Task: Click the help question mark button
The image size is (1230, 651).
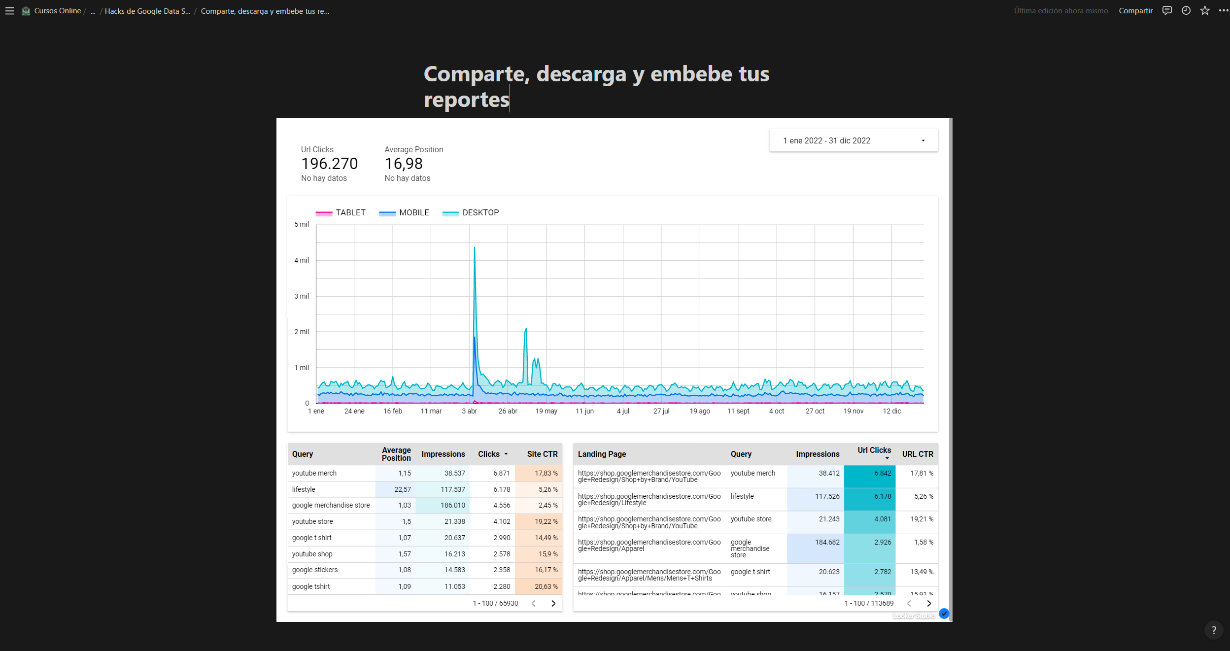Action: 1214,630
